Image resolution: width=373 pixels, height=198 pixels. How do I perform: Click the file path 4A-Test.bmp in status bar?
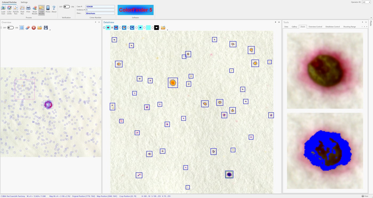pos(13,196)
